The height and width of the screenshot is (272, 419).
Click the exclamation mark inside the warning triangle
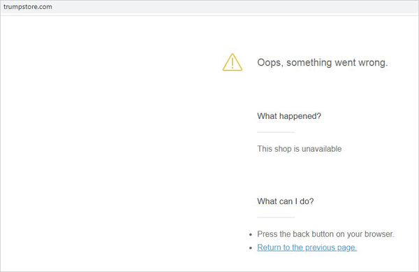pyautogui.click(x=233, y=64)
